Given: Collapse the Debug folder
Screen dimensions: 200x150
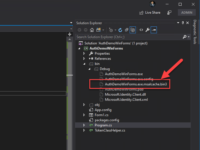Looking at the screenshot, I should point(89,69).
